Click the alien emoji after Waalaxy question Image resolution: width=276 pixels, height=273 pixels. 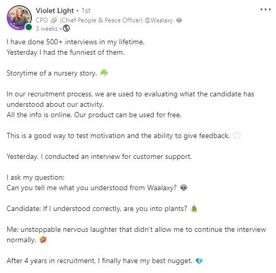pos(184,188)
